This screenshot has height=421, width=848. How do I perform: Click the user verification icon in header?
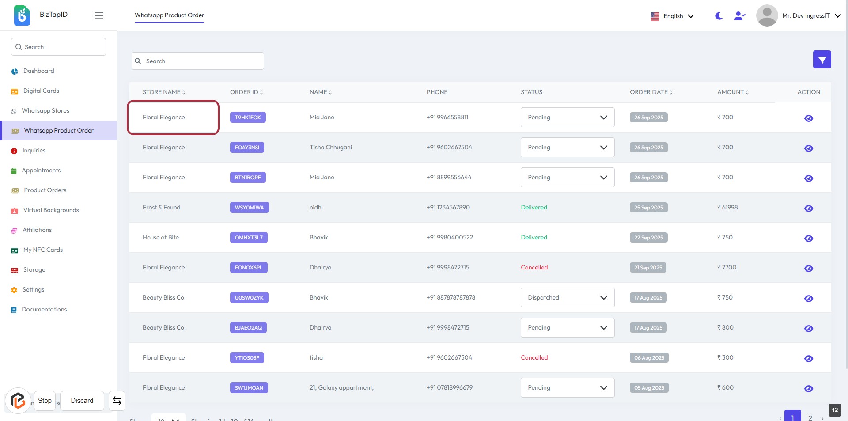coord(739,16)
